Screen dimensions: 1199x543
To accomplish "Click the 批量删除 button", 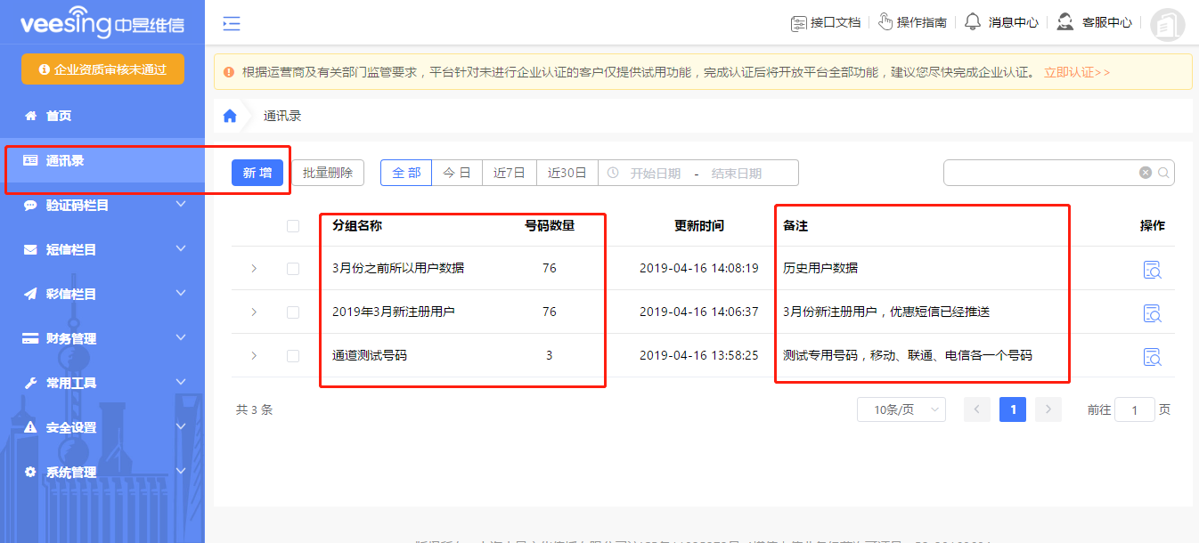I will [x=328, y=173].
